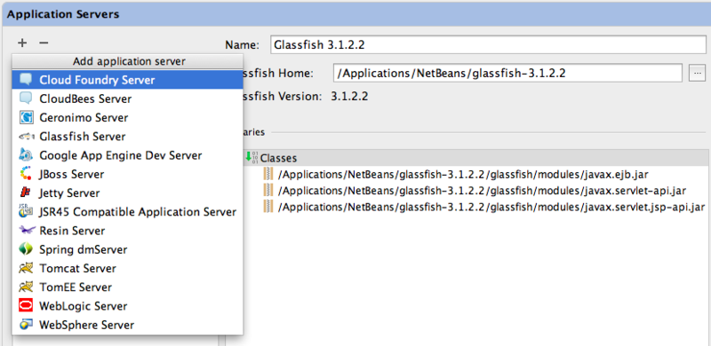The image size is (711, 346).
Task: Click the jar icon beside javax.servlet.jsp-api.jar
Action: point(269,208)
